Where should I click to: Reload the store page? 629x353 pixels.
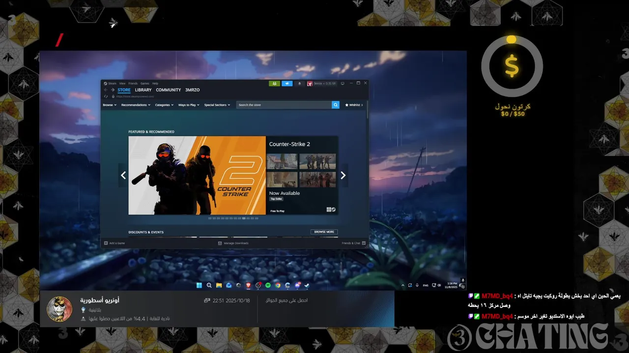point(106,97)
